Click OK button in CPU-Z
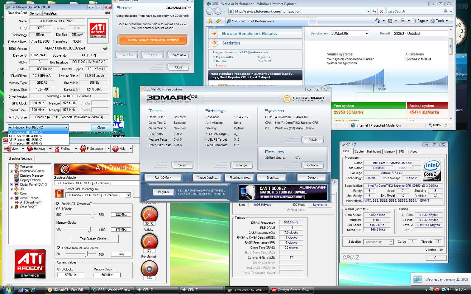Screen dimensions: 471x294 [436, 258]
